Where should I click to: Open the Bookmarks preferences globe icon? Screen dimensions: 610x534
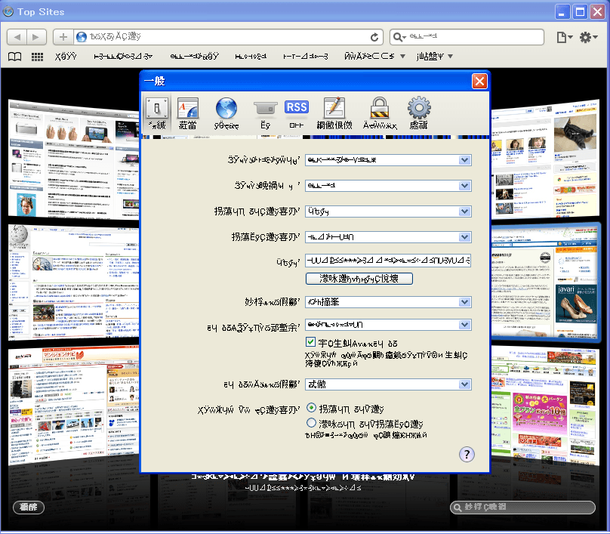pyautogui.click(x=226, y=113)
